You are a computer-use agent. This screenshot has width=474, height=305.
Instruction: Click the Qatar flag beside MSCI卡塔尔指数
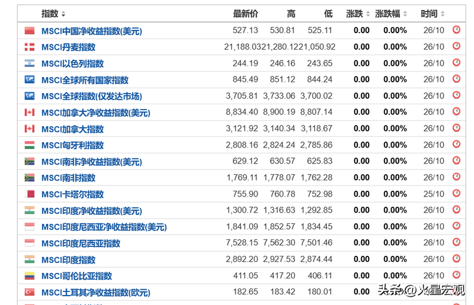tap(29, 194)
